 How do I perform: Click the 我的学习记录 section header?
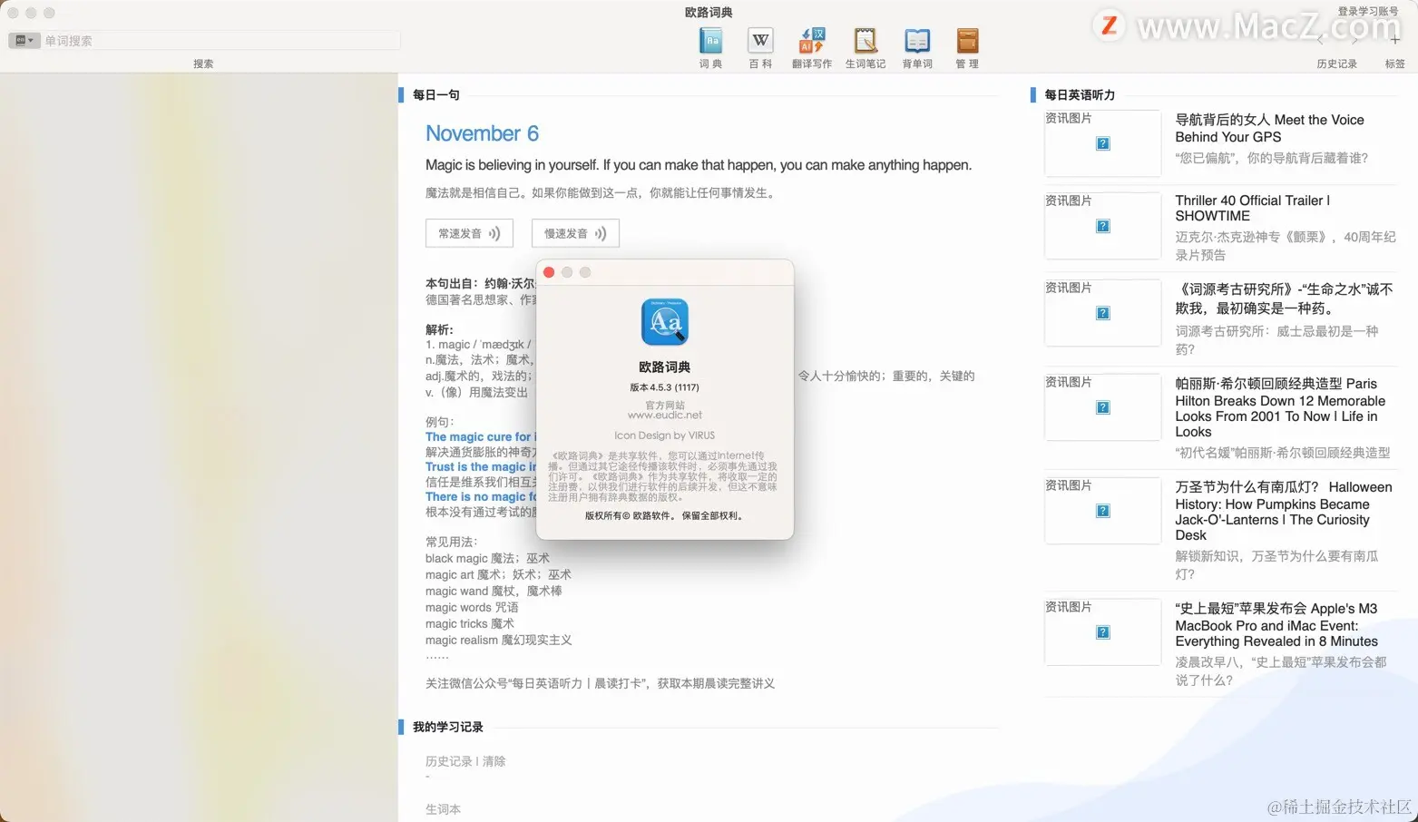coord(448,727)
